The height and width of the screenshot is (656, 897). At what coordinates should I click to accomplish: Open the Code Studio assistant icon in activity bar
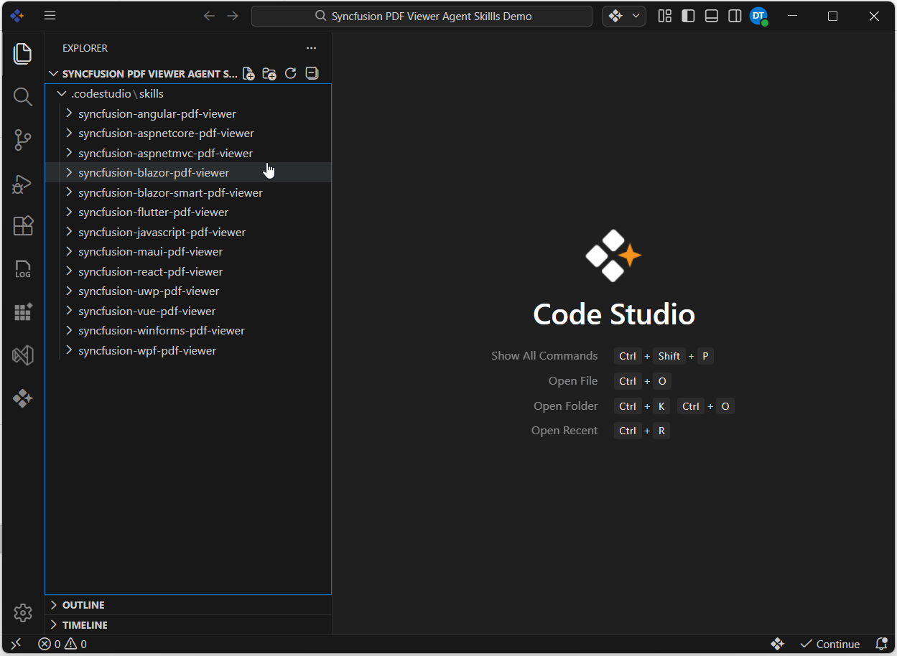(23, 398)
